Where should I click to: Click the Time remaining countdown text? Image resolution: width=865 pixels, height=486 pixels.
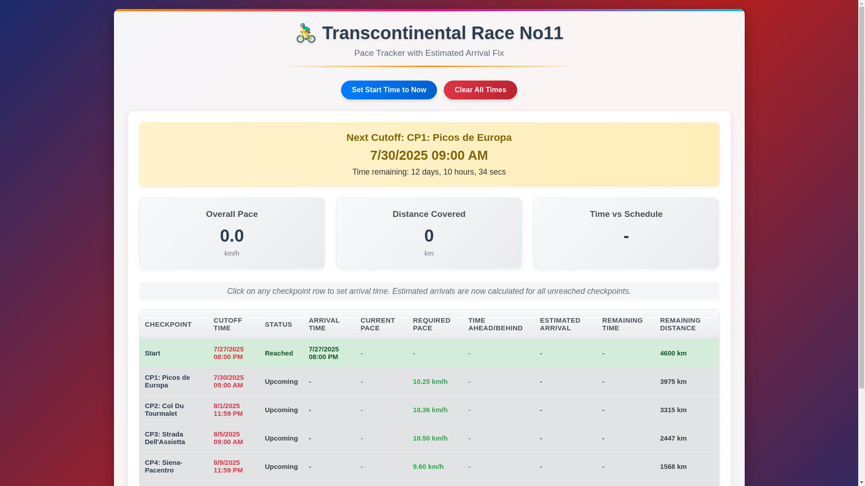[429, 172]
